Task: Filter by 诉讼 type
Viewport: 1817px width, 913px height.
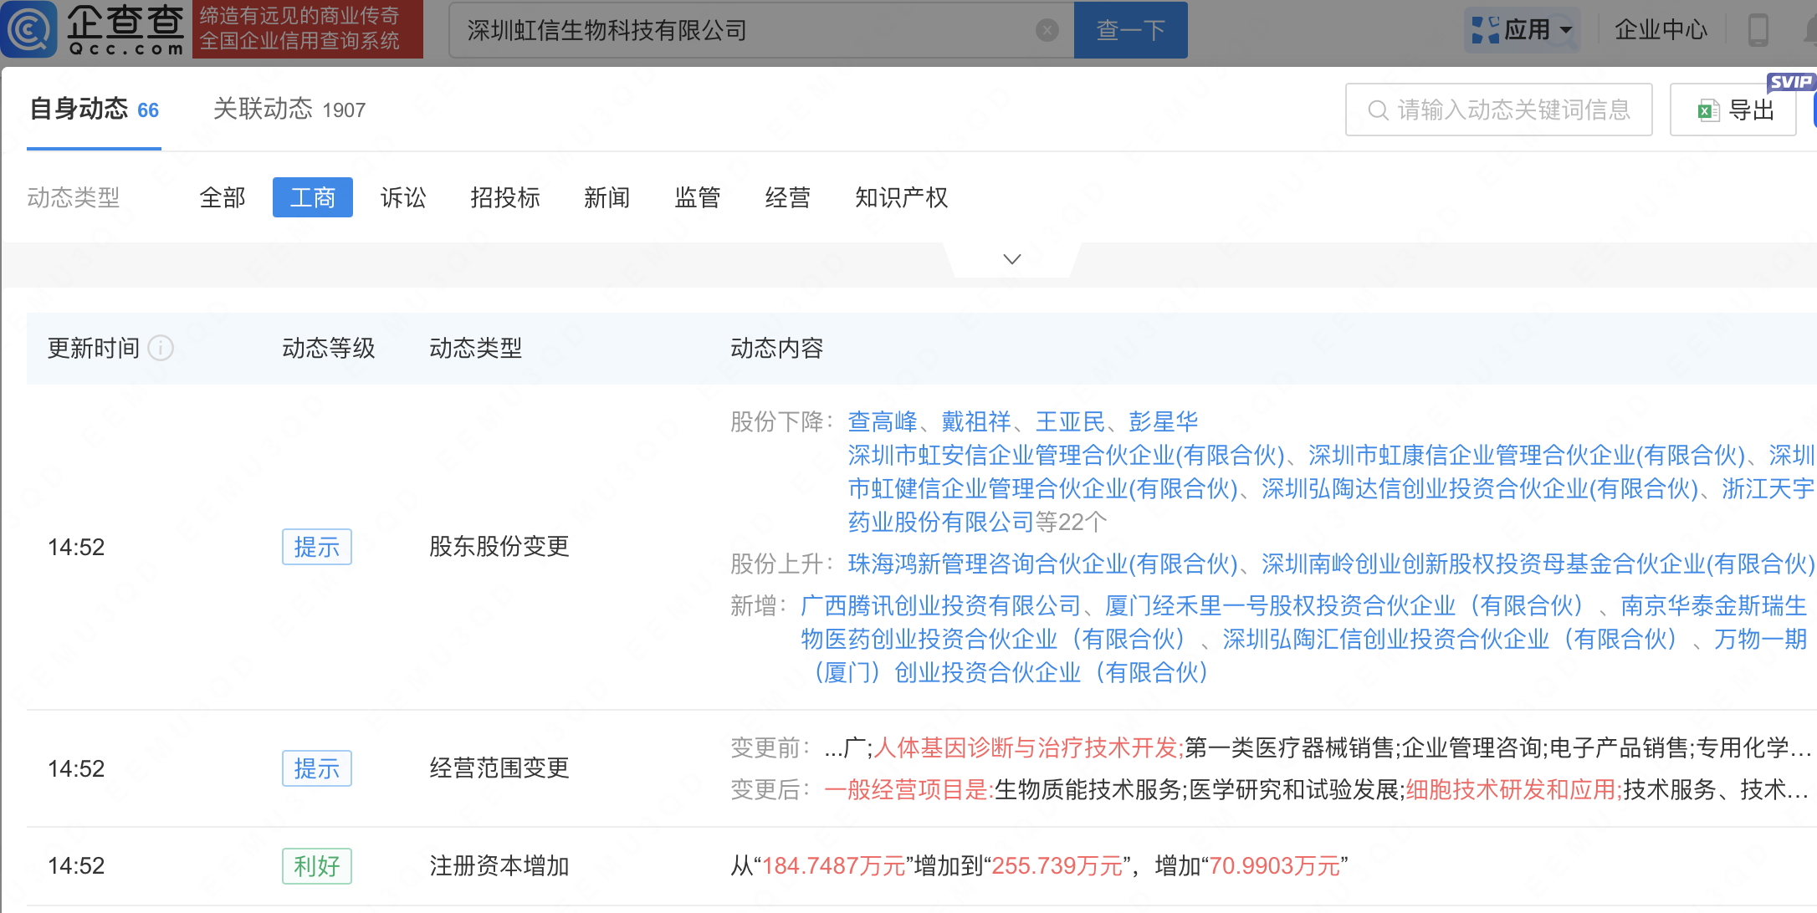Action: pyautogui.click(x=403, y=198)
